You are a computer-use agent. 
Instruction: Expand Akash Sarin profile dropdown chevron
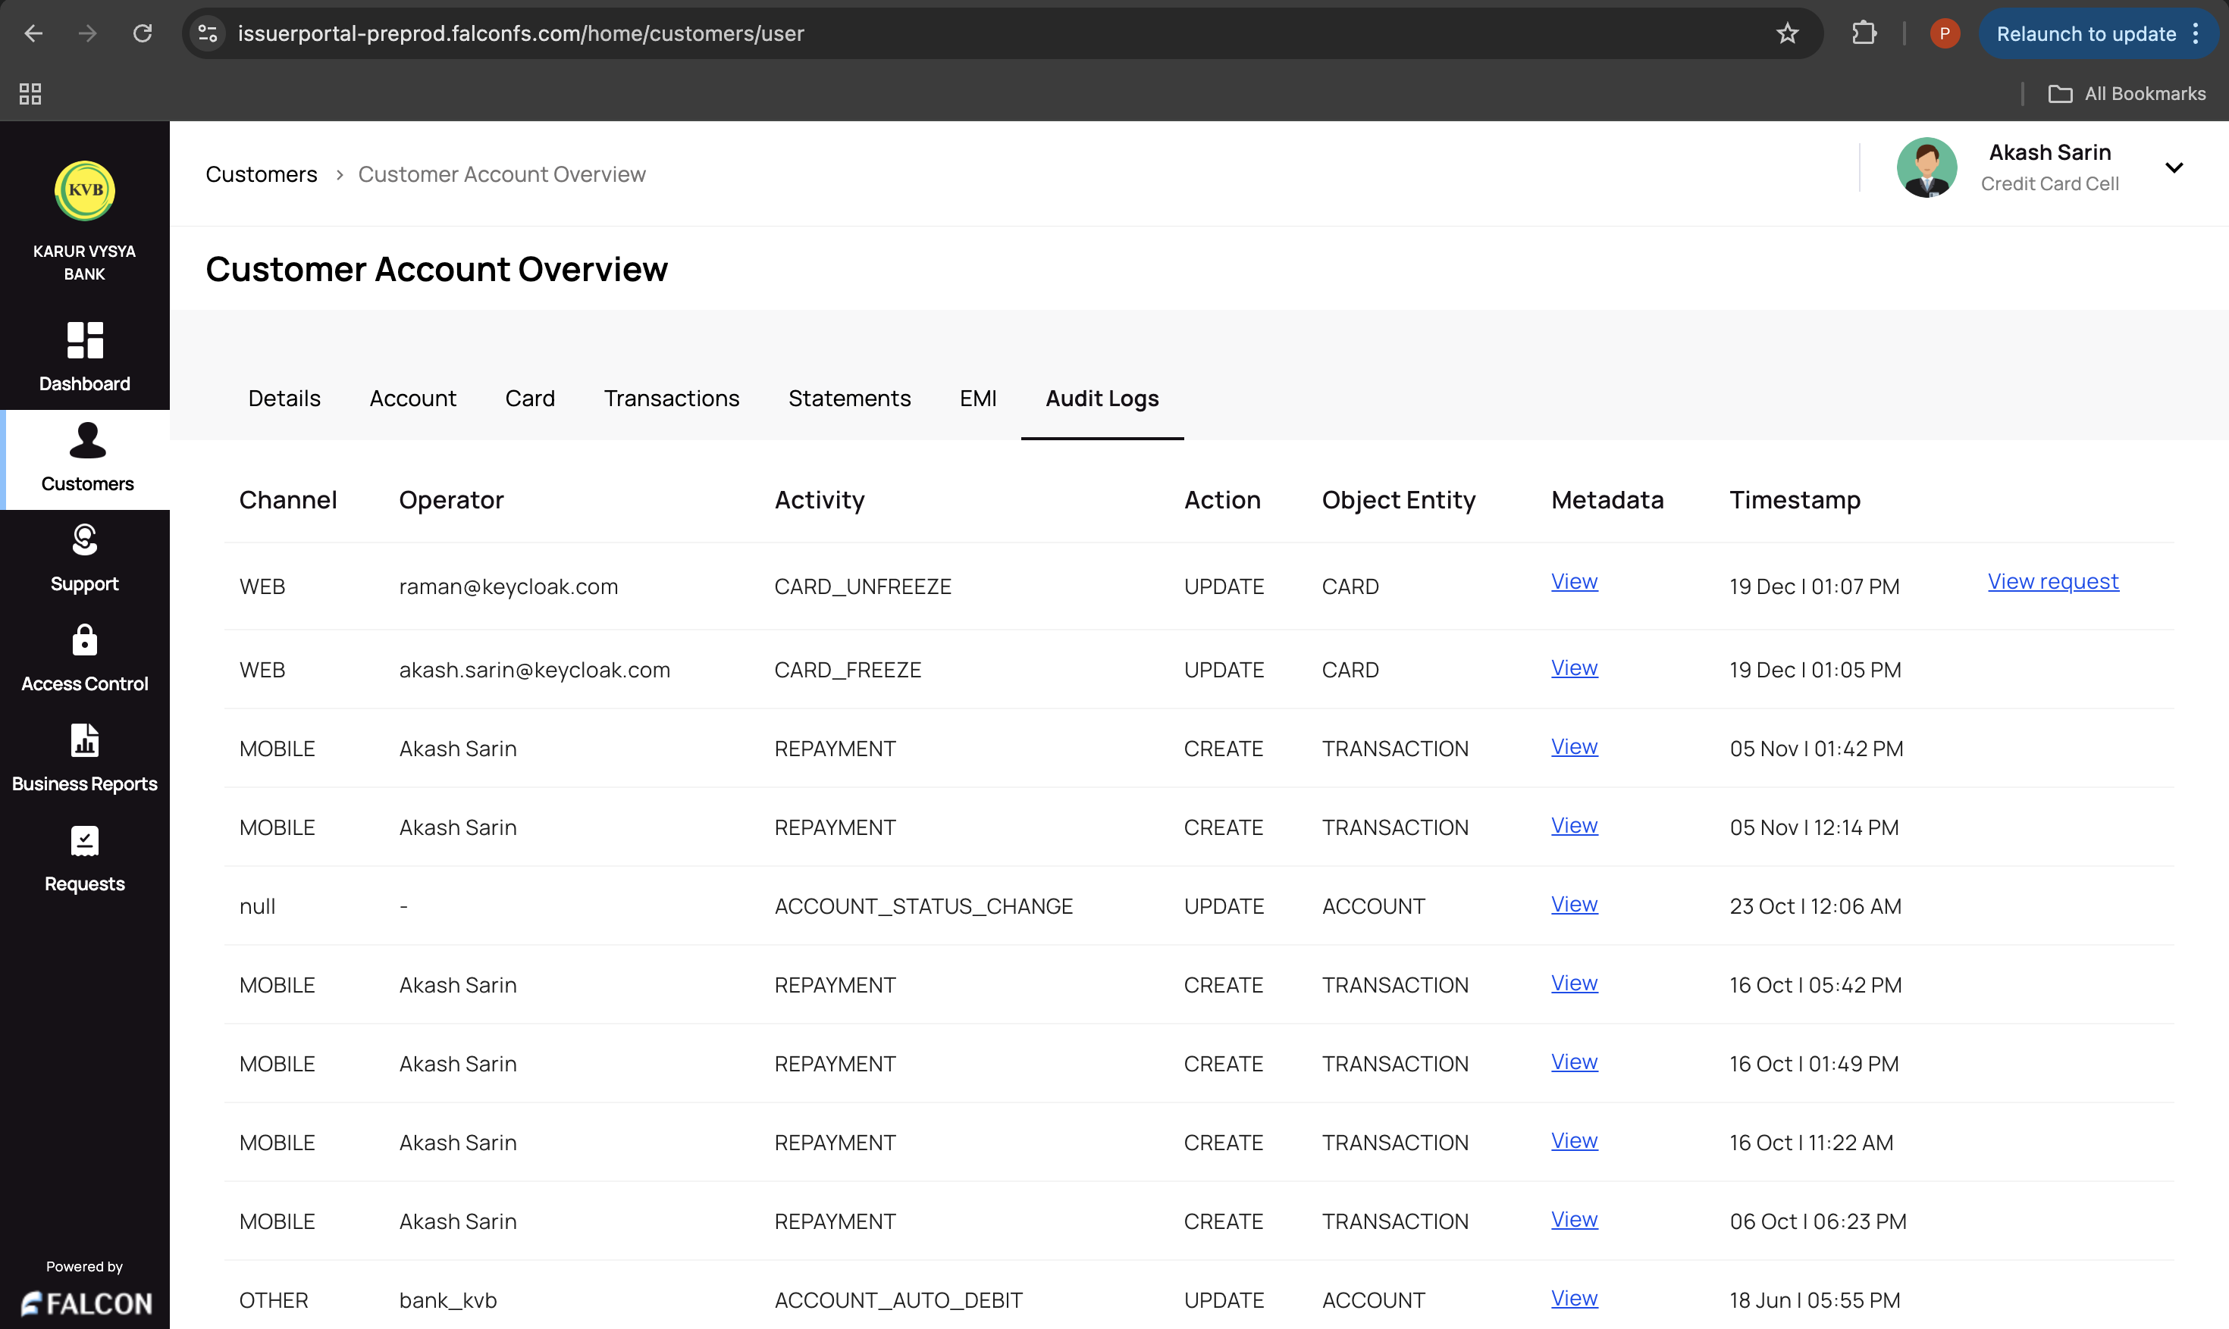2174,167
